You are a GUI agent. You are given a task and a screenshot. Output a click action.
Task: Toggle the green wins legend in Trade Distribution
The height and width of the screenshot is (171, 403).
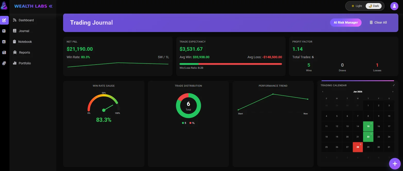coord(184,123)
